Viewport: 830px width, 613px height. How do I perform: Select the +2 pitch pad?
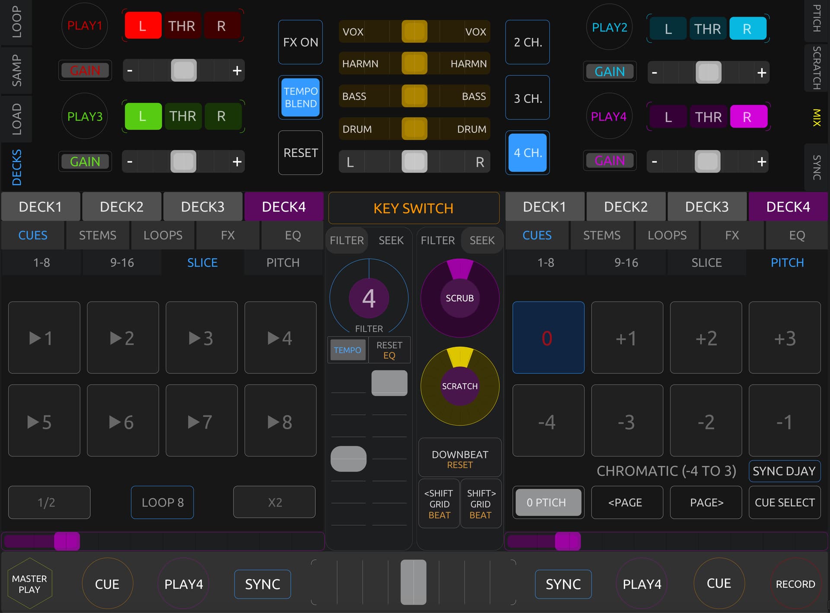705,338
